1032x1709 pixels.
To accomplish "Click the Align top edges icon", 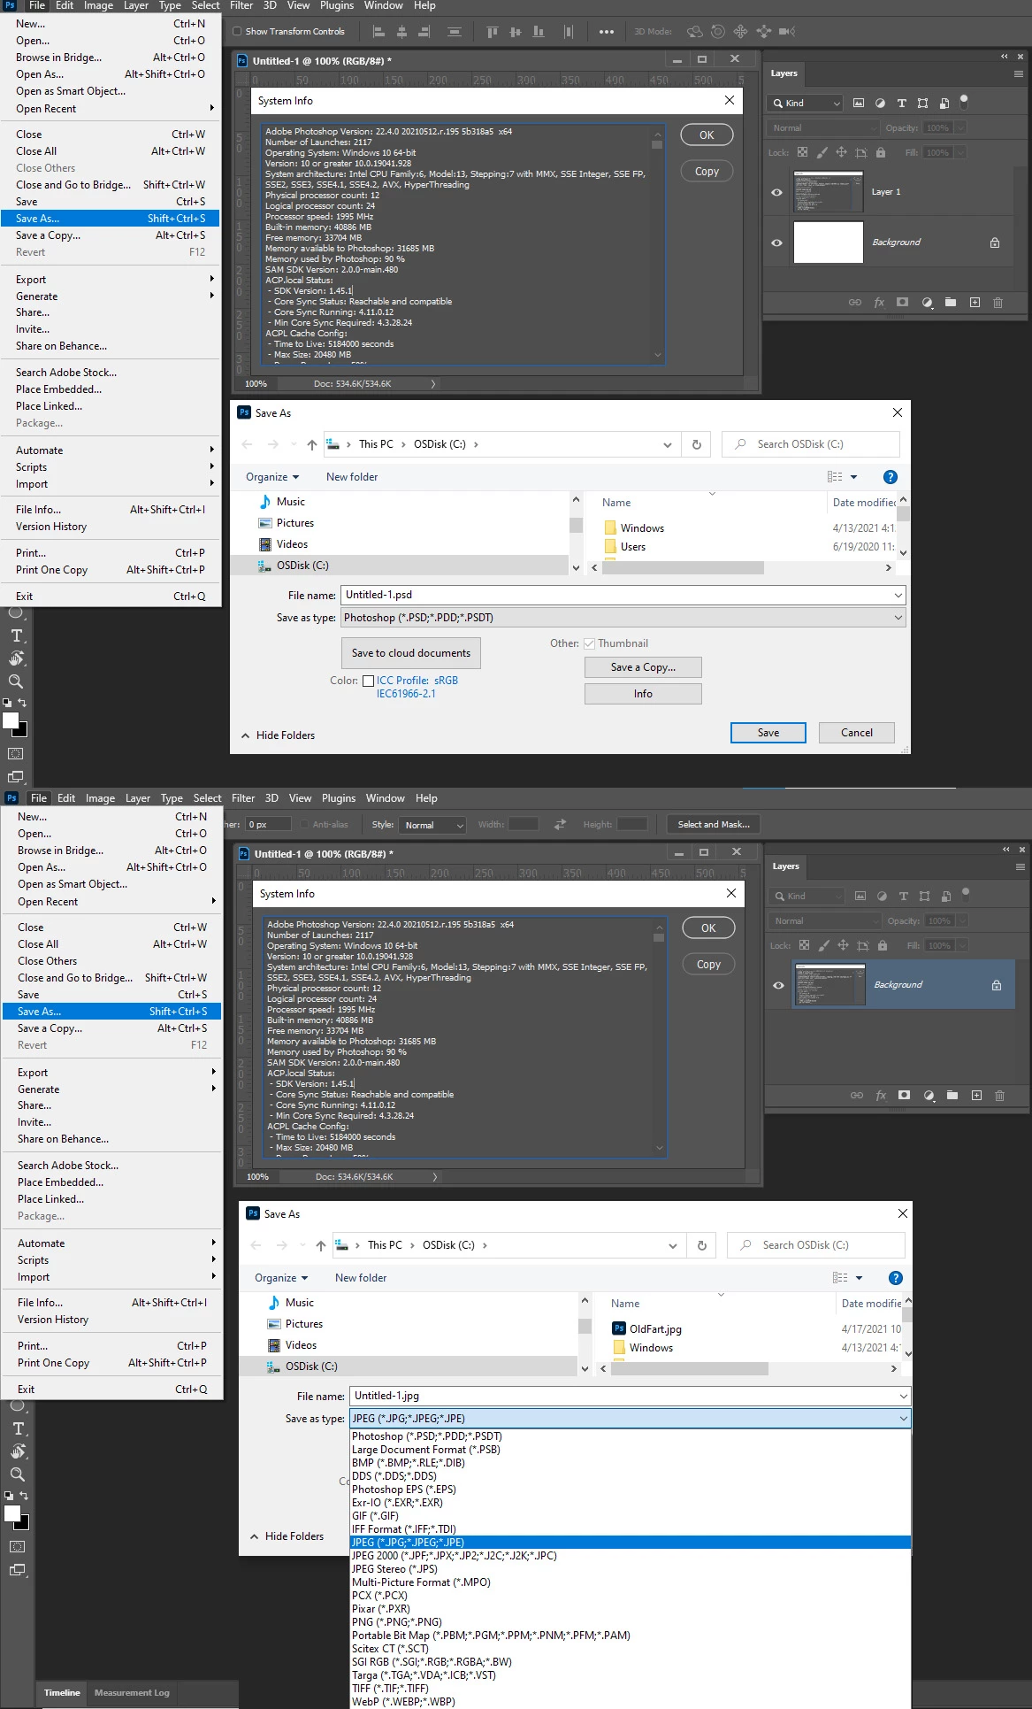I will click(x=492, y=32).
